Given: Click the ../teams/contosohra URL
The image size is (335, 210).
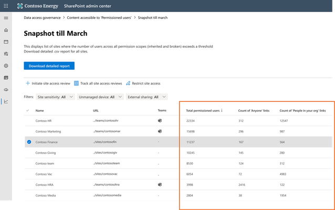Looking at the screenshot, I should coord(106,185).
